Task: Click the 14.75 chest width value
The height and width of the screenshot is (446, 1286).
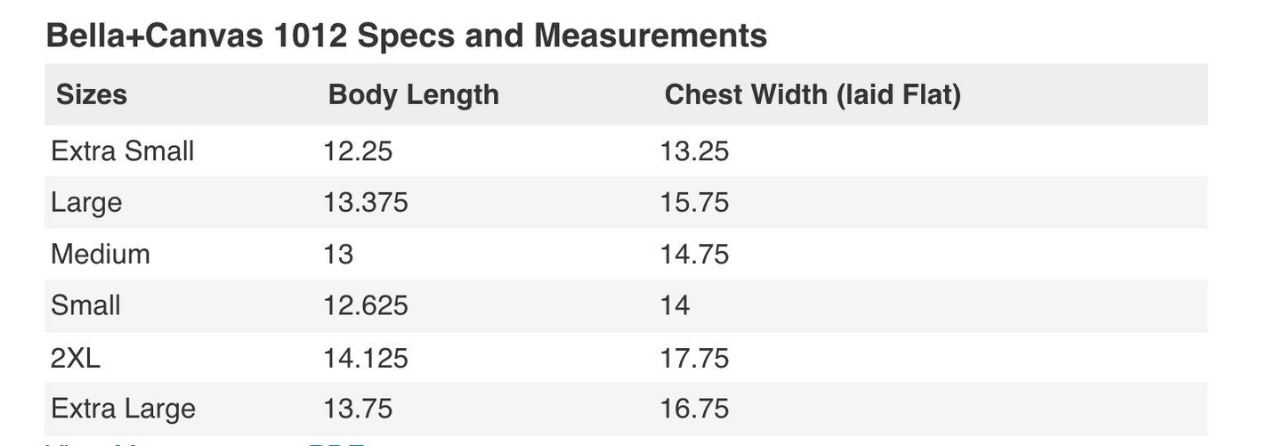Action: point(694,254)
